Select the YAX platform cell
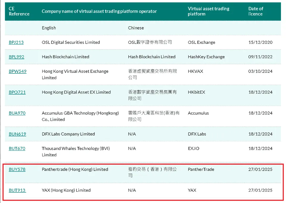 [x=192, y=190]
